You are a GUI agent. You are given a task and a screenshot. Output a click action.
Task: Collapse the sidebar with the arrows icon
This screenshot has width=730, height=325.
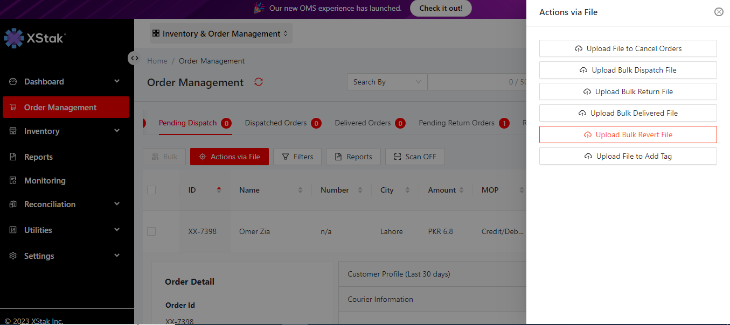point(135,58)
